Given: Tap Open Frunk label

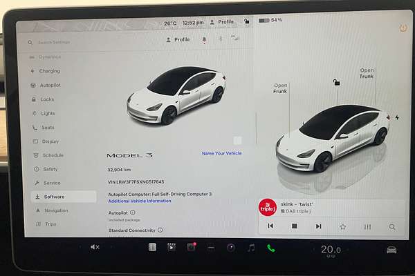Looking at the screenshot, I should pyautogui.click(x=280, y=88).
